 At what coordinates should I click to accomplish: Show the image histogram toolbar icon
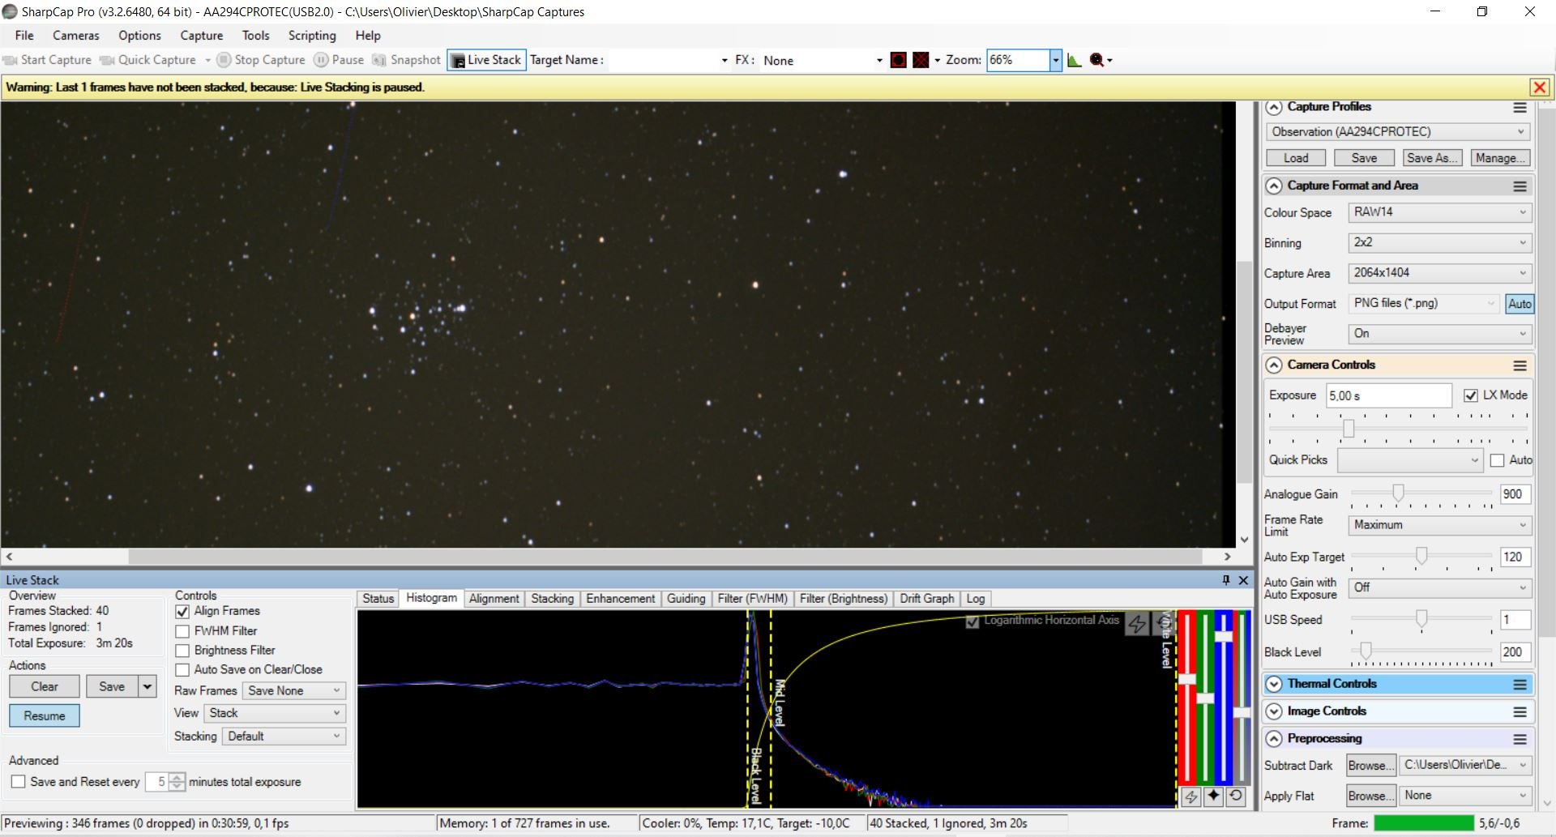(x=1075, y=60)
